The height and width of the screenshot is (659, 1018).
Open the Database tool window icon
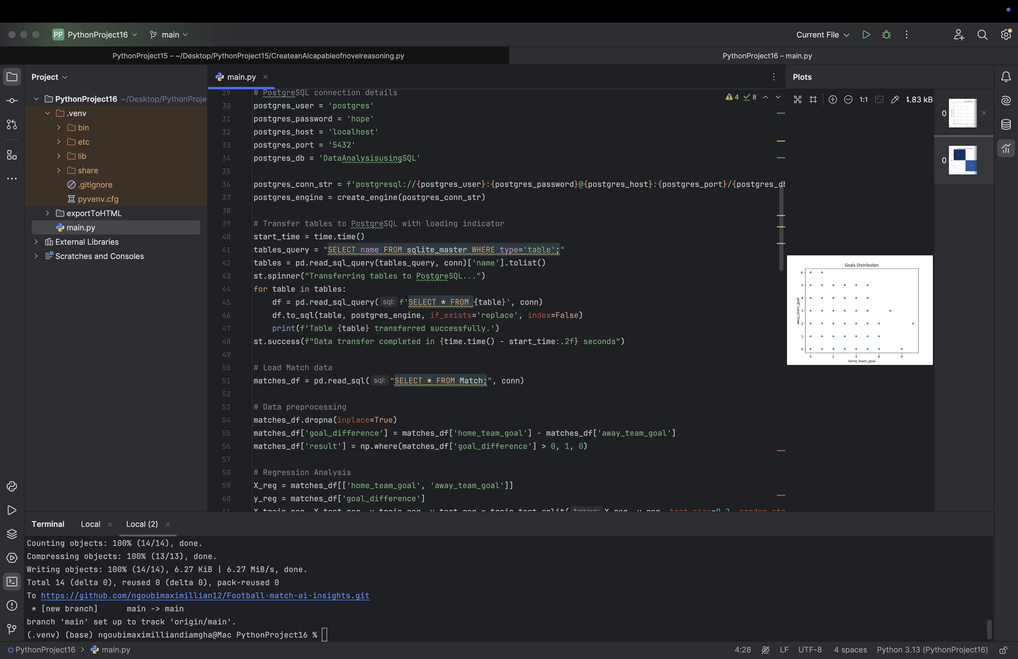[1005, 124]
